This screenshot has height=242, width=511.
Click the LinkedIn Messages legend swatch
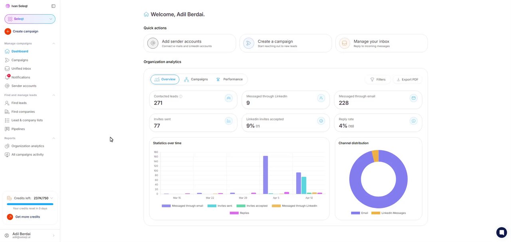pos(376,213)
